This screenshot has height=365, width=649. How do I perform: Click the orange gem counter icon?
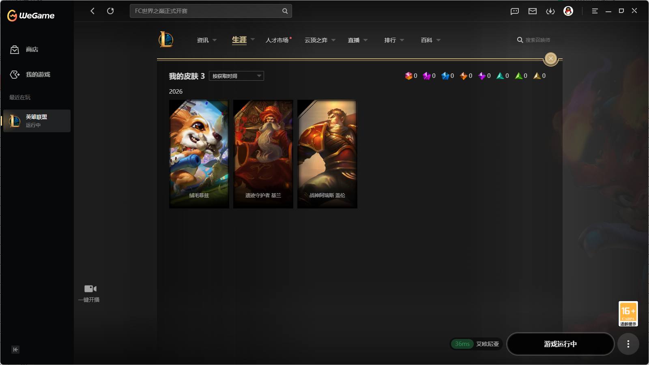pos(464,76)
